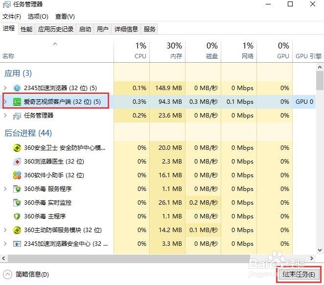This screenshot has width=324, height=285.
Task: Switch to the 应用历史记录 tab
Action: (x=56, y=29)
